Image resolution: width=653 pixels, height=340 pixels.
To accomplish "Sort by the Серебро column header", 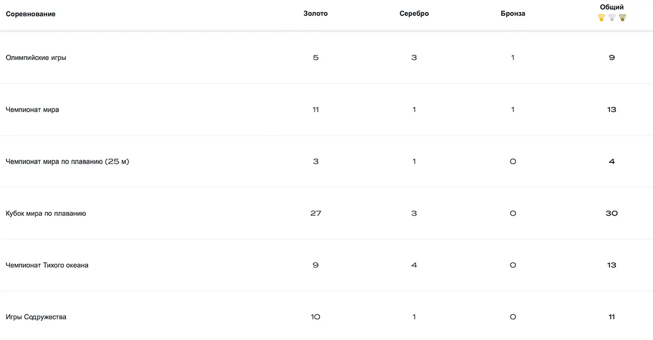I will point(414,14).
